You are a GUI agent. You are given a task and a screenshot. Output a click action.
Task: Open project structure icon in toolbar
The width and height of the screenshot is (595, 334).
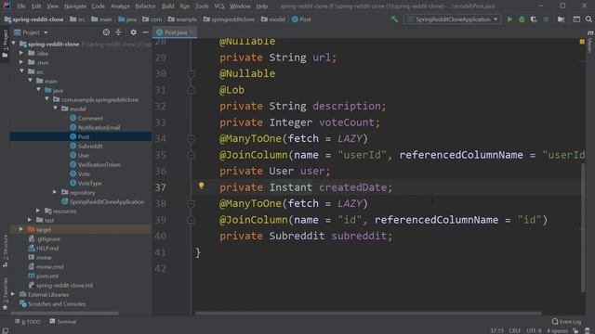click(x=561, y=19)
